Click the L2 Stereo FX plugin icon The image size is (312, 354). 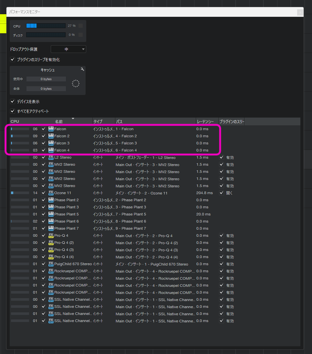(51, 157)
